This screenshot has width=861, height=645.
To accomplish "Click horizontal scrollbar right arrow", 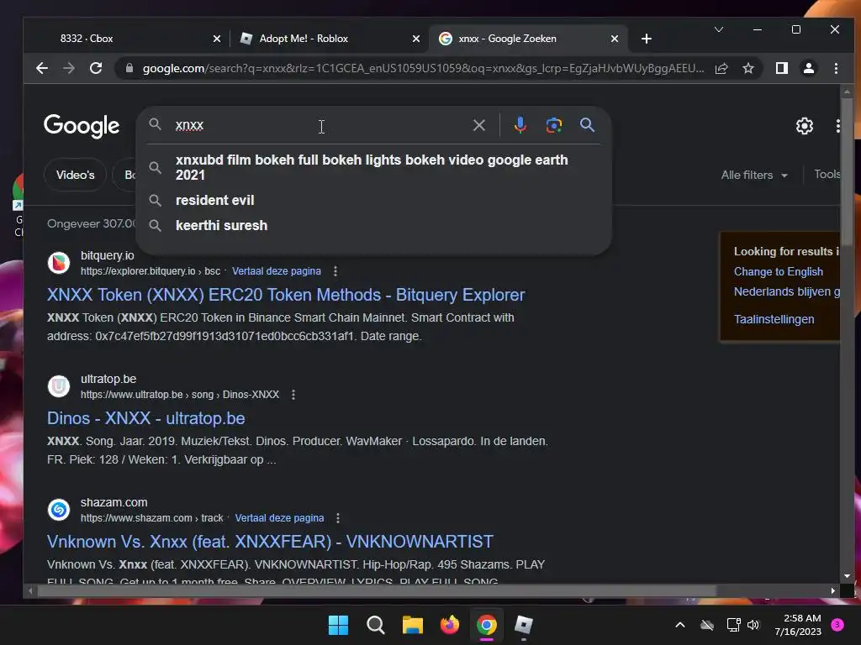I will [x=833, y=590].
